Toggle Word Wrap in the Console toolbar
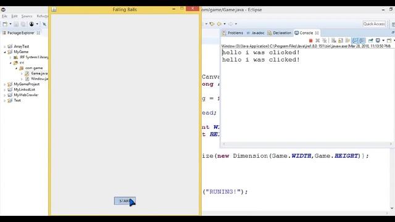The image size is (395, 222). click(x=347, y=41)
